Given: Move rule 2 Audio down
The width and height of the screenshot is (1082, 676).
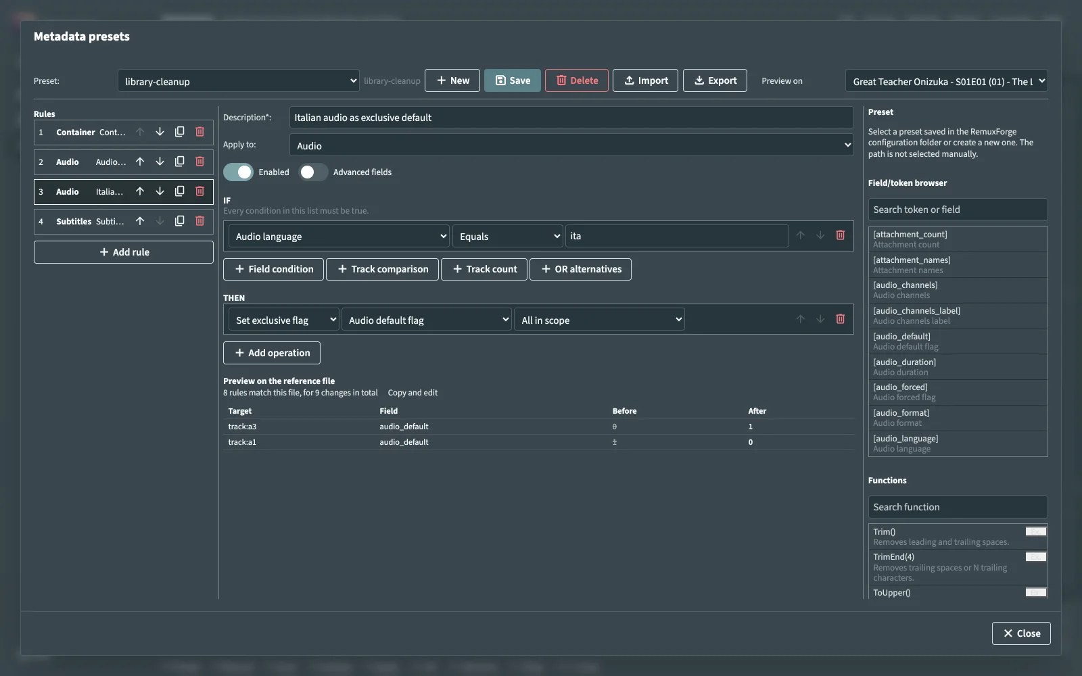Looking at the screenshot, I should (x=160, y=162).
